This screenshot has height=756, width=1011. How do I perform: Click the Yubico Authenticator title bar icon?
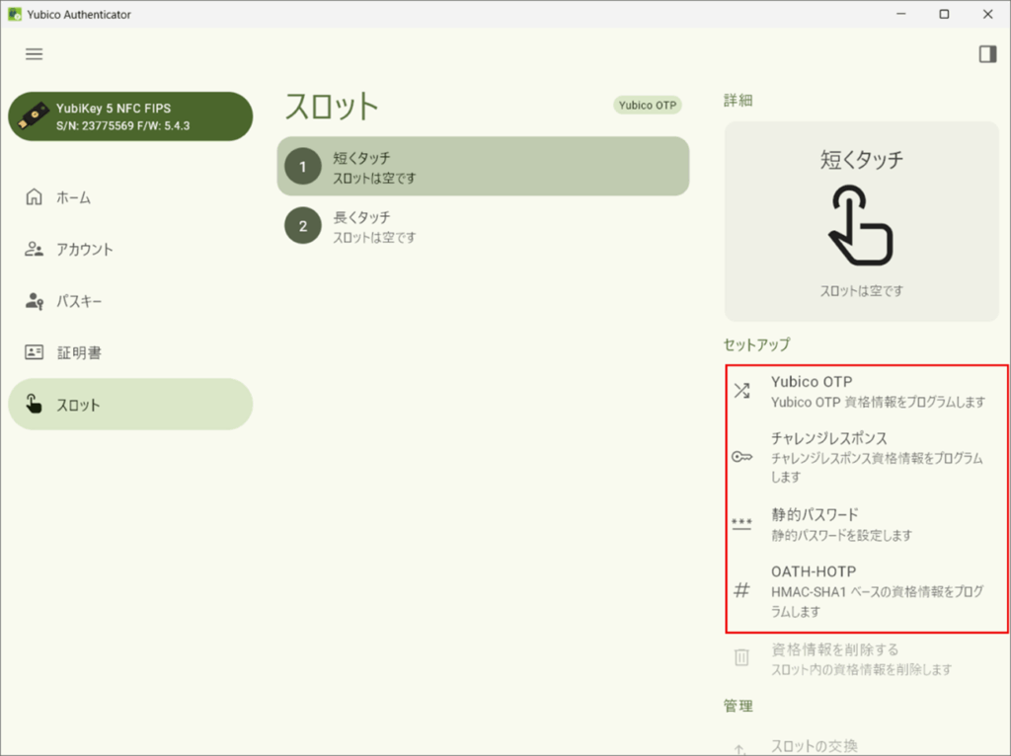(x=14, y=14)
